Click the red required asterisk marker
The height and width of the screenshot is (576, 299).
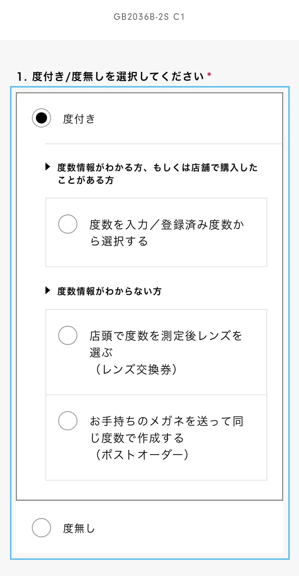209,75
